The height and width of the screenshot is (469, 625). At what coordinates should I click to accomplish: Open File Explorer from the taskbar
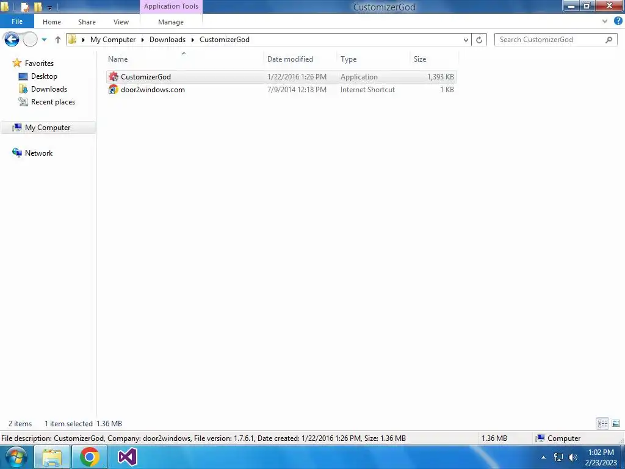point(52,457)
